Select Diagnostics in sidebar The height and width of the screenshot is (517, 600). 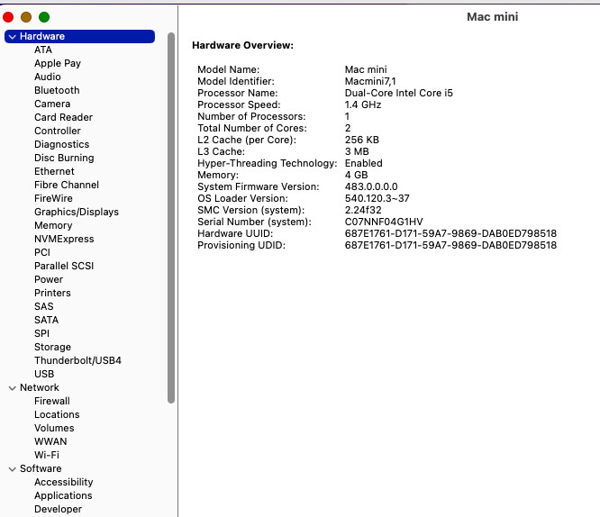61,144
